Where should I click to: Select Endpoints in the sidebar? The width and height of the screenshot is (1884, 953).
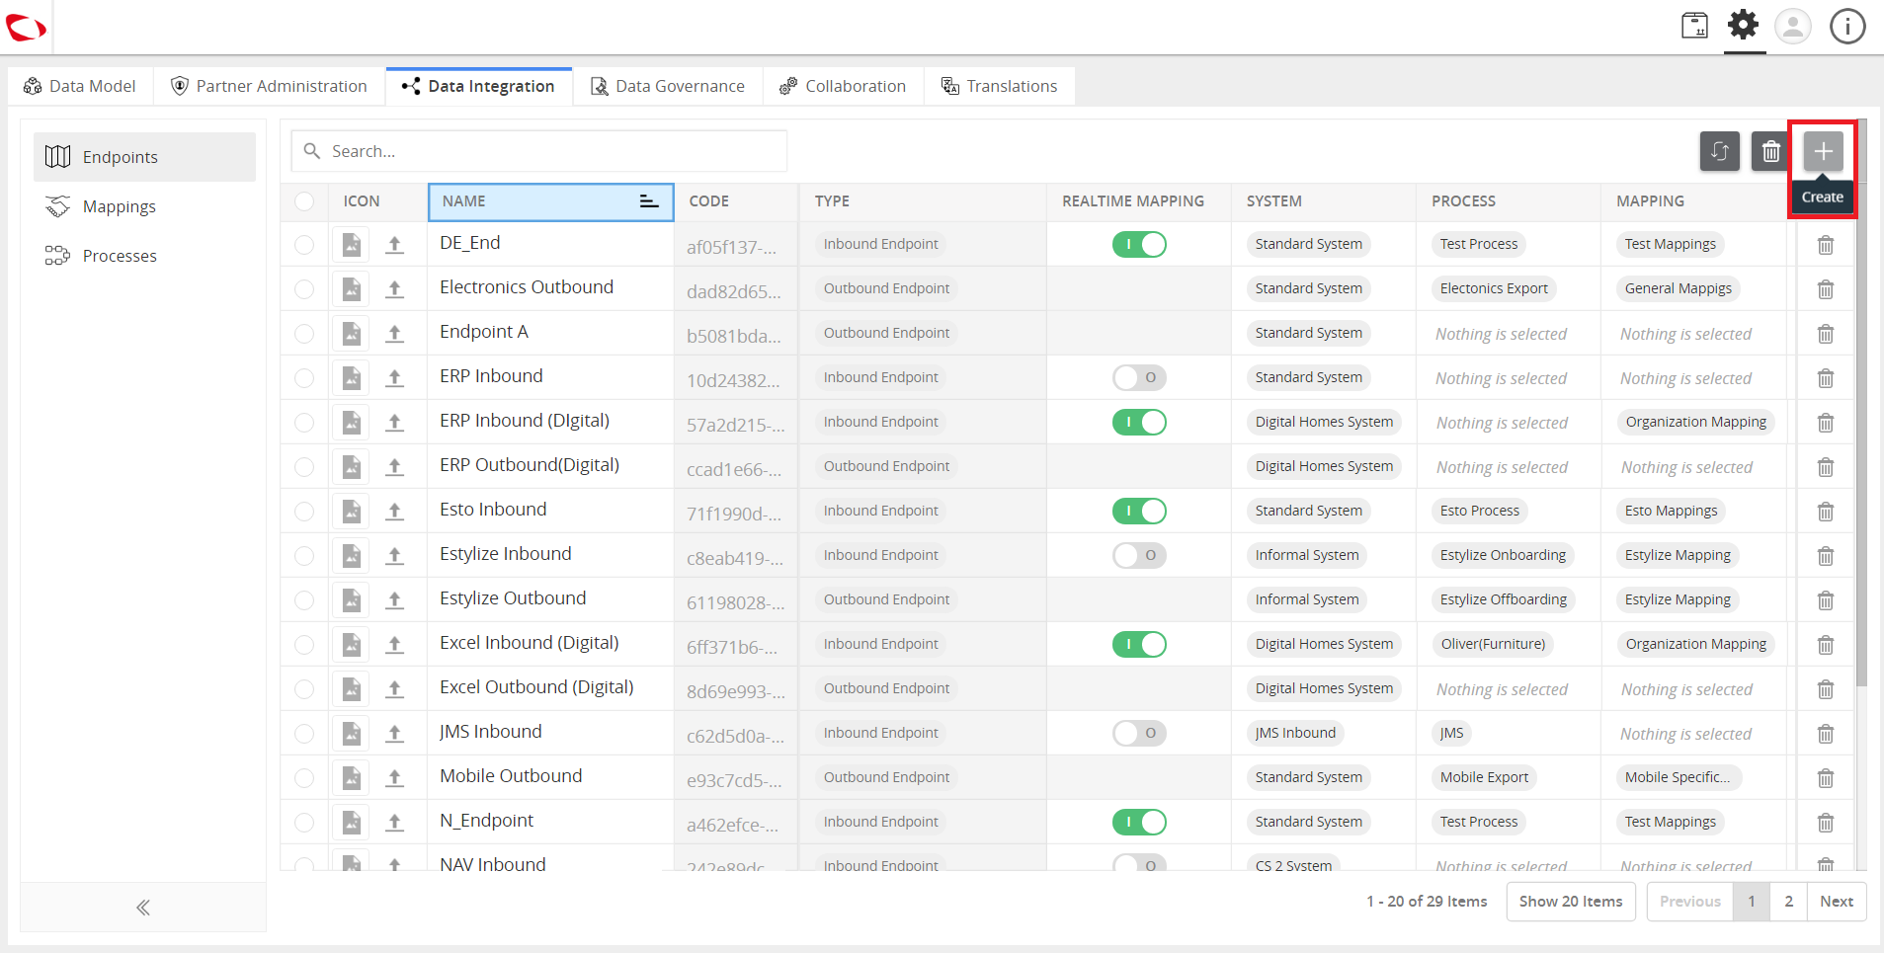[144, 157]
